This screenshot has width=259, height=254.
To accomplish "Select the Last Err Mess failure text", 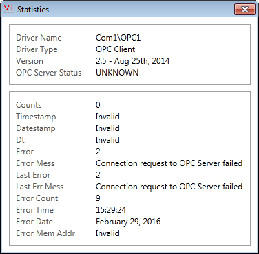I will [169, 187].
